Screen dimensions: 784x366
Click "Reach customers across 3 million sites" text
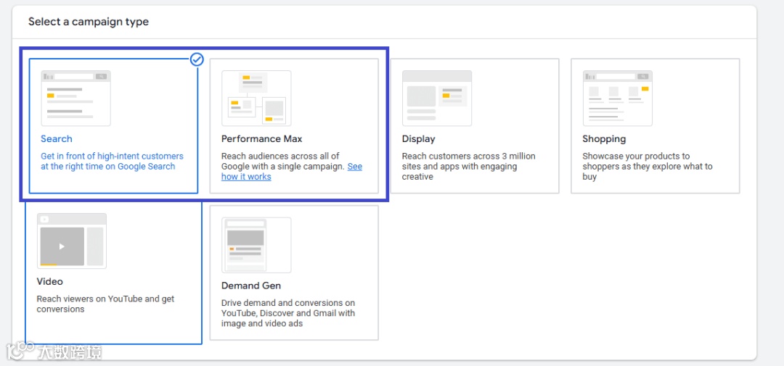pyautogui.click(x=468, y=166)
